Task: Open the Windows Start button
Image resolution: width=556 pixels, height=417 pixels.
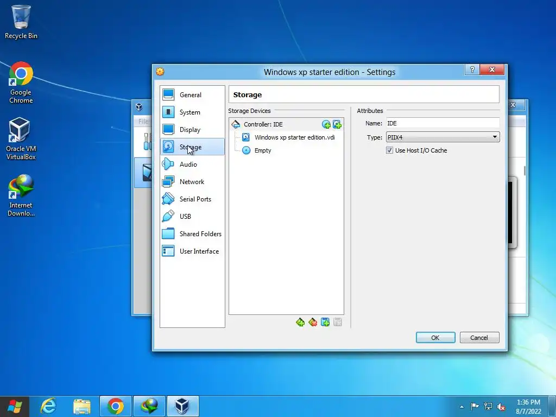Action: pyautogui.click(x=14, y=406)
